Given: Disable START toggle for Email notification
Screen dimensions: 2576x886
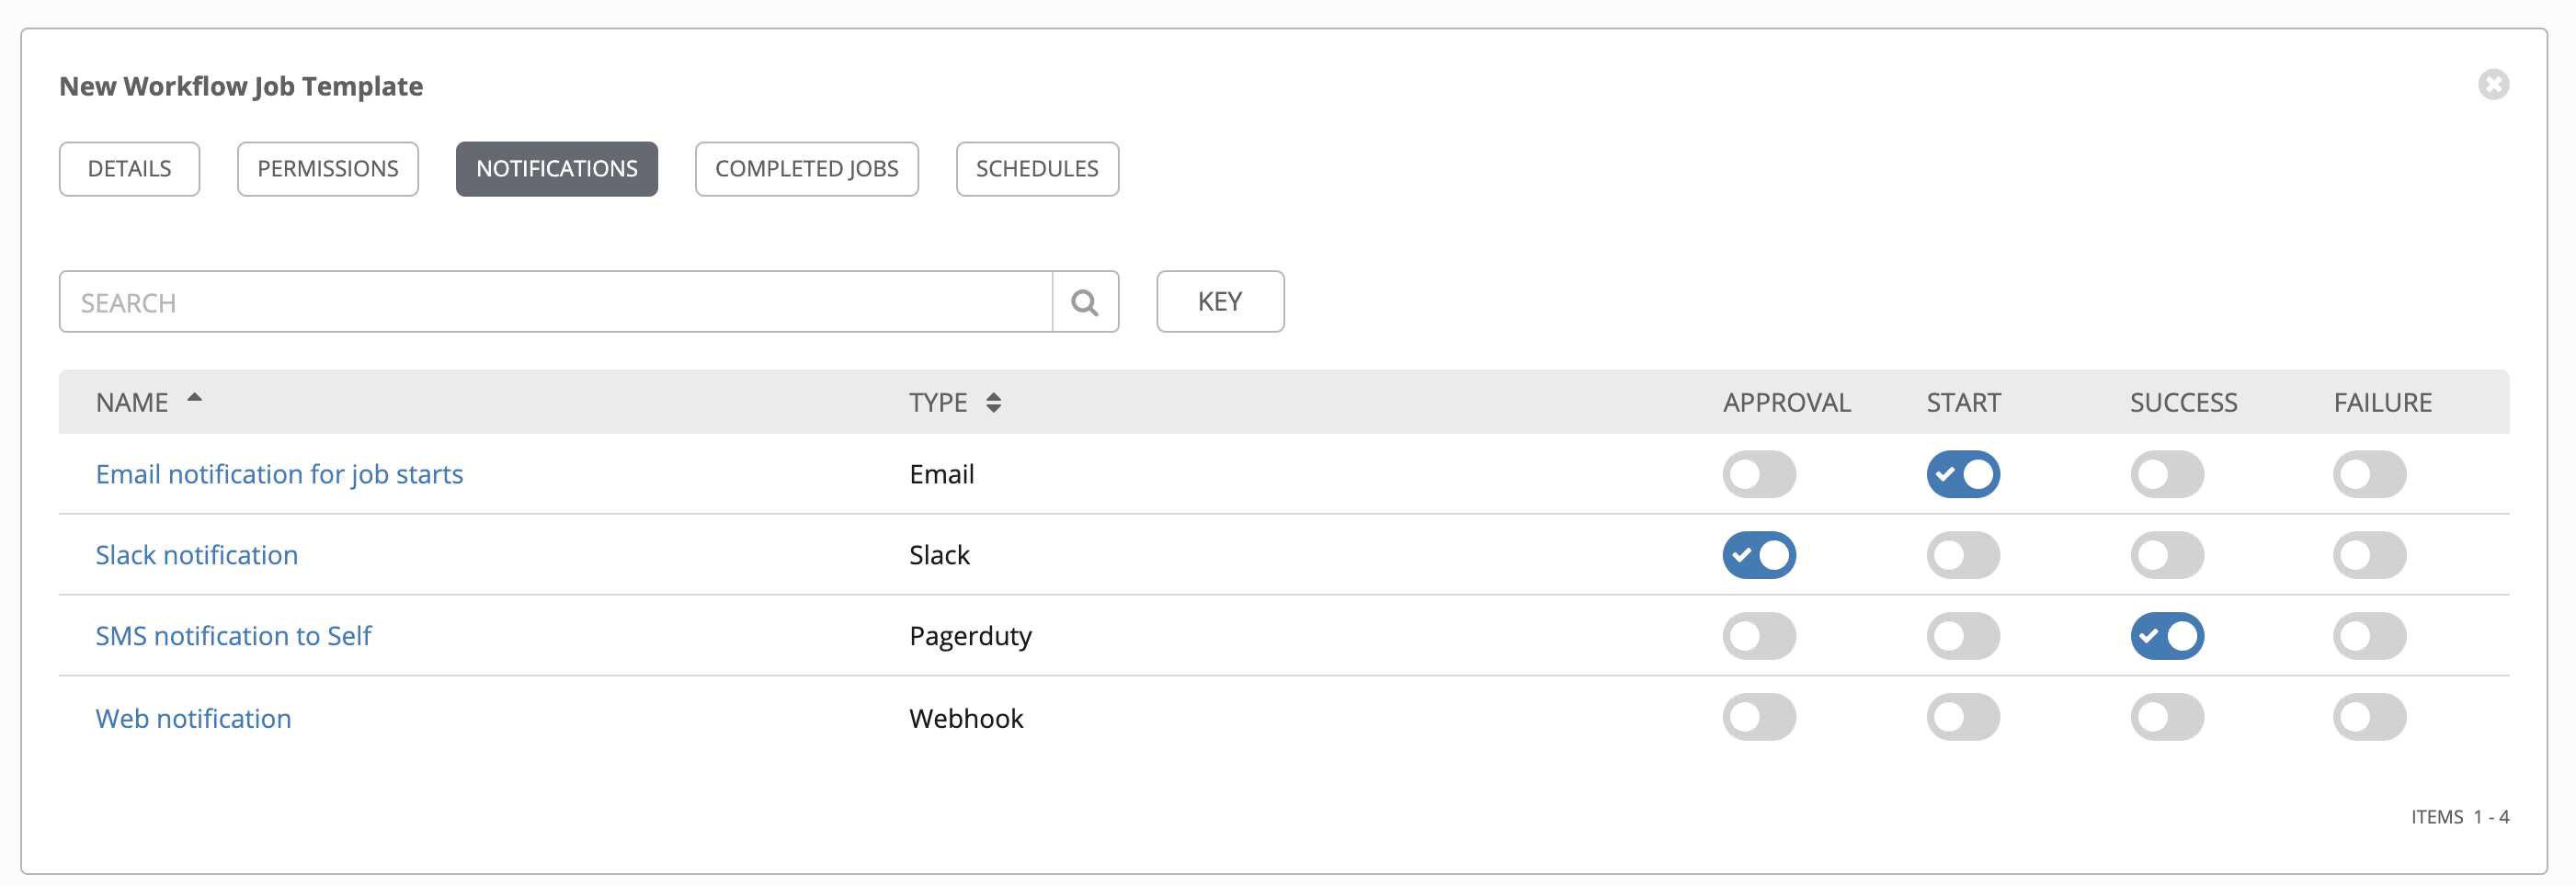Looking at the screenshot, I should tap(1962, 474).
